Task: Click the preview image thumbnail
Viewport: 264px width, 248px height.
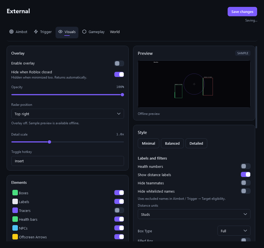Action: [x=194, y=84]
